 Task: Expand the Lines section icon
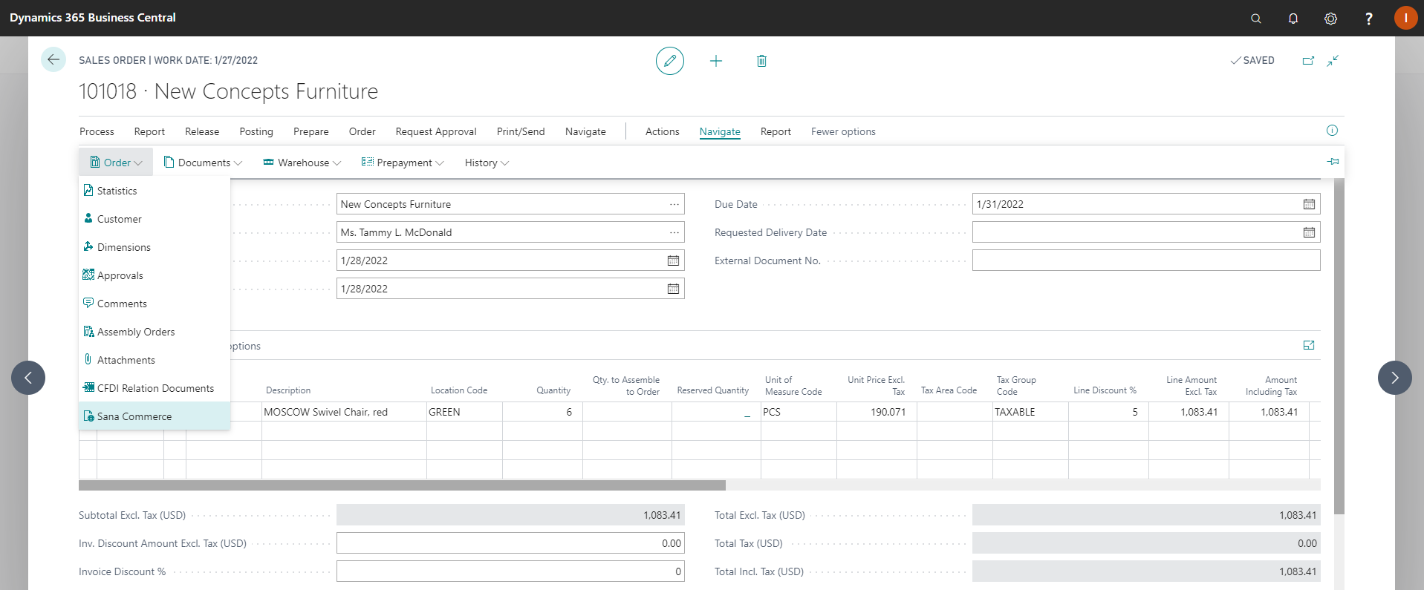(1309, 345)
